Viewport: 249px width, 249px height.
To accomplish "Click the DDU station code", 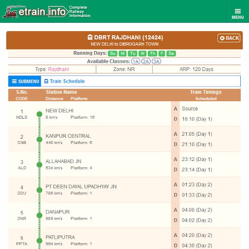I will [x=22, y=193].
